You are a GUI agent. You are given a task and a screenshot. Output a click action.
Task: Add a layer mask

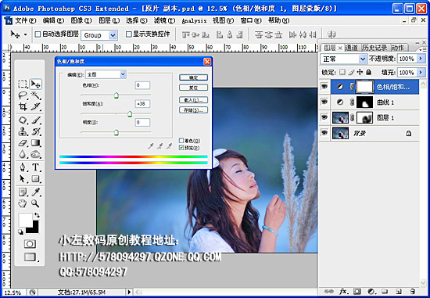(357, 291)
